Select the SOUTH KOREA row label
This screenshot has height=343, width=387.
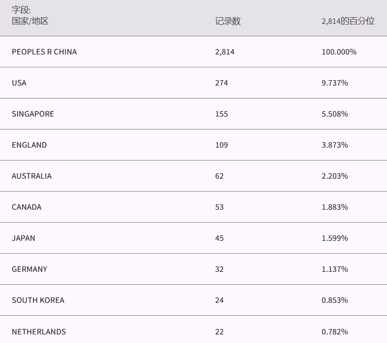pos(38,300)
